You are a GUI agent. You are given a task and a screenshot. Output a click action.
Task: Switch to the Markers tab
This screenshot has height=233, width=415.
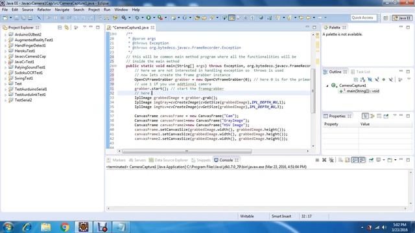[x=116, y=160]
